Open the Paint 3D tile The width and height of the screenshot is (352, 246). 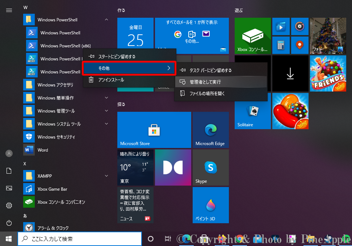(x=210, y=205)
